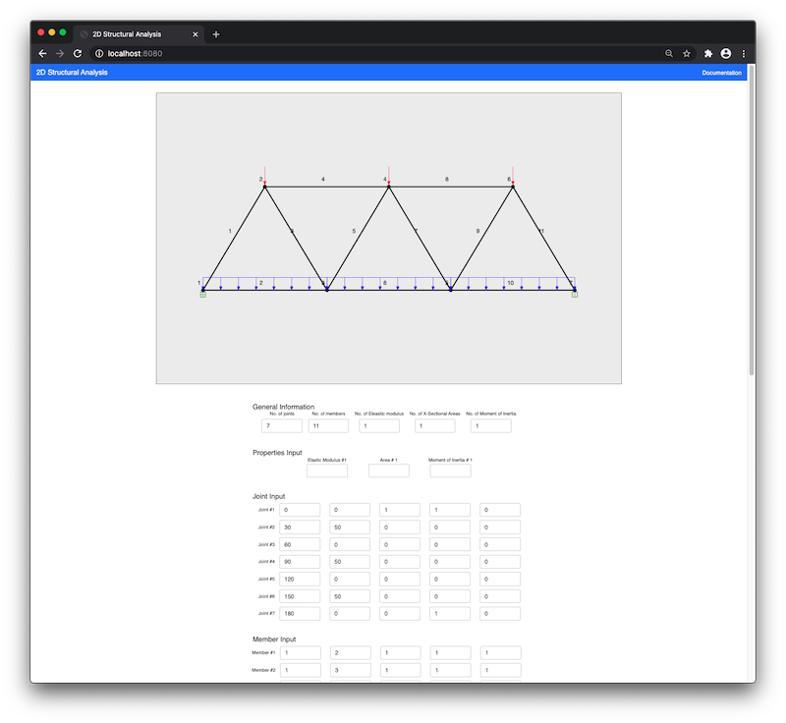The width and height of the screenshot is (786, 723).
Task: Bookmark this page with the star icon
Action: coord(687,53)
